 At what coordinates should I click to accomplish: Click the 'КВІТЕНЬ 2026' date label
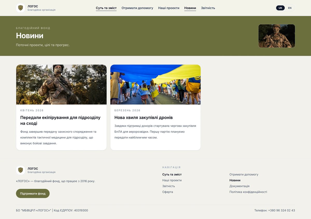click(32, 111)
